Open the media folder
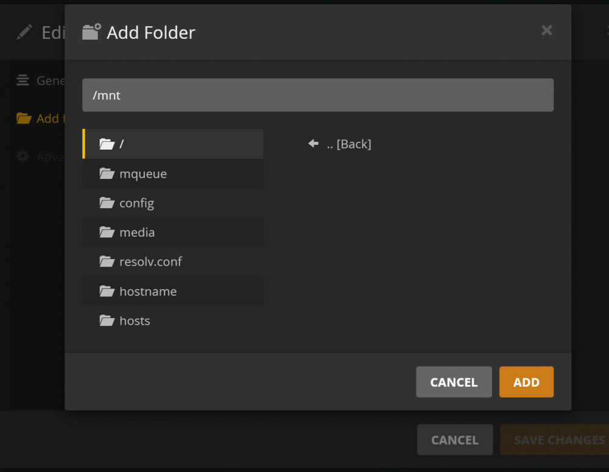The width and height of the screenshot is (609, 472). (x=173, y=232)
